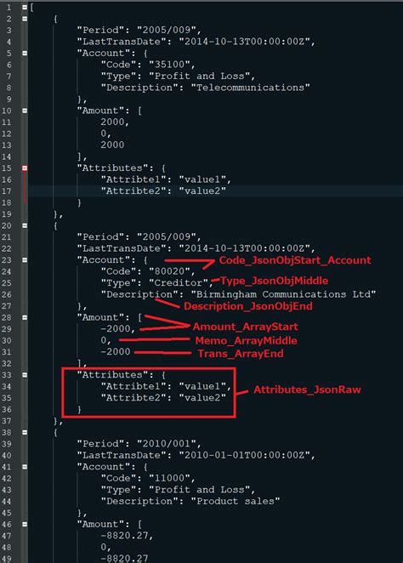Collapse the third object fold on line 38
Viewport: 403px width, 563px height.
click(x=25, y=432)
